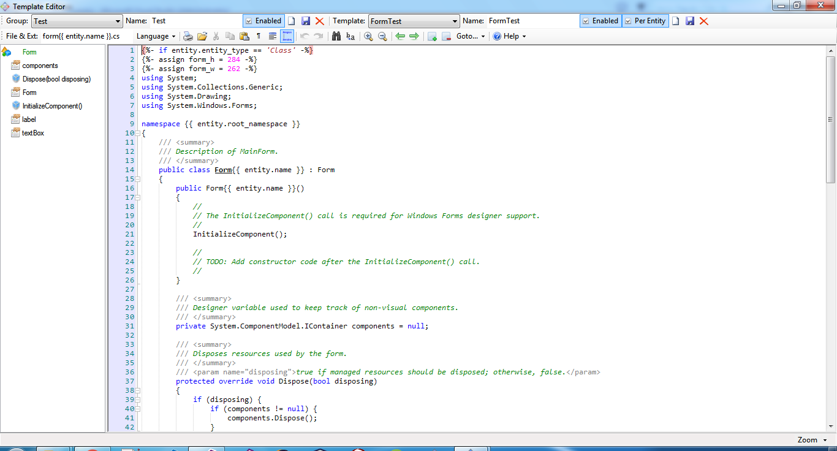The width and height of the screenshot is (837, 451).
Task: Create a new template with blank page icon
Action: [676, 21]
